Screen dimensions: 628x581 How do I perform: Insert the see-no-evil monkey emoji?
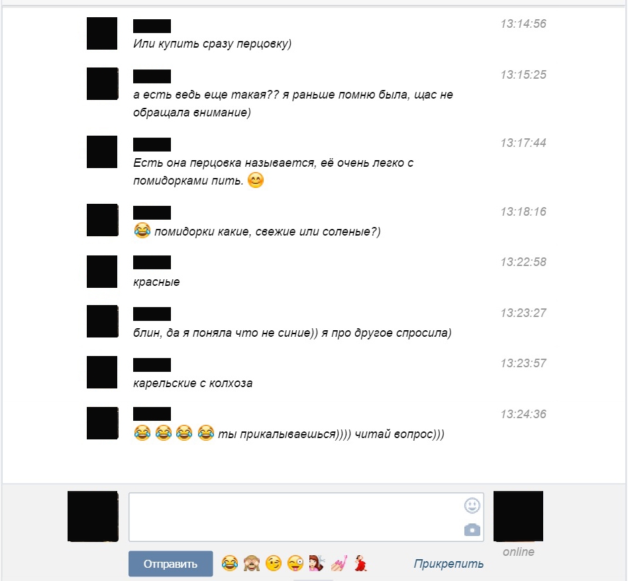click(x=252, y=563)
